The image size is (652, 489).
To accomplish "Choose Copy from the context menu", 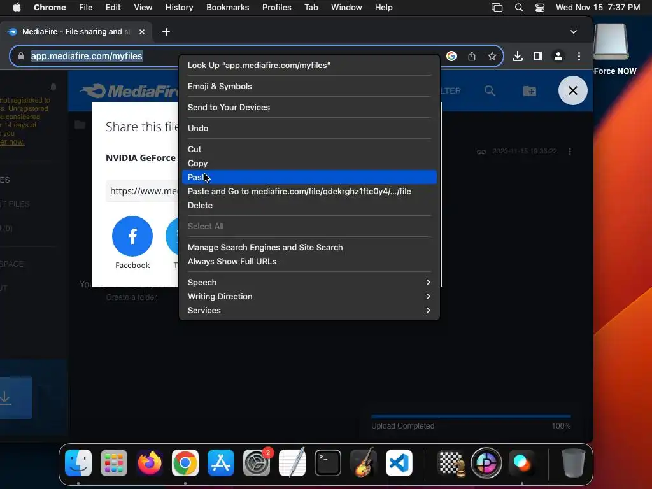I will pyautogui.click(x=309, y=164).
